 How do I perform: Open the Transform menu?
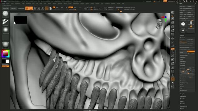(x=107, y=3)
